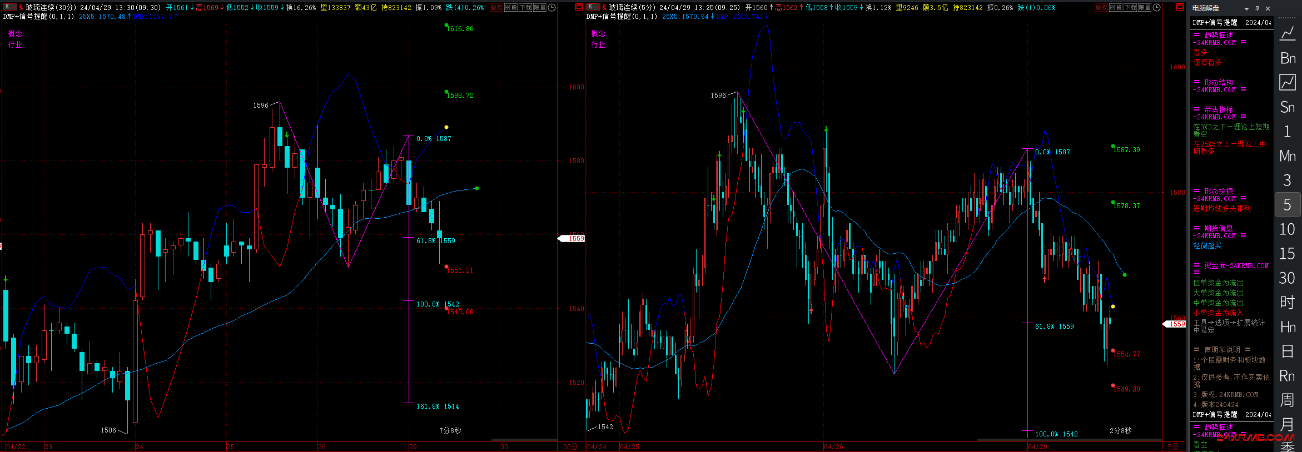
Task: Maximize right chart with red square icon
Action: [x=1180, y=7]
